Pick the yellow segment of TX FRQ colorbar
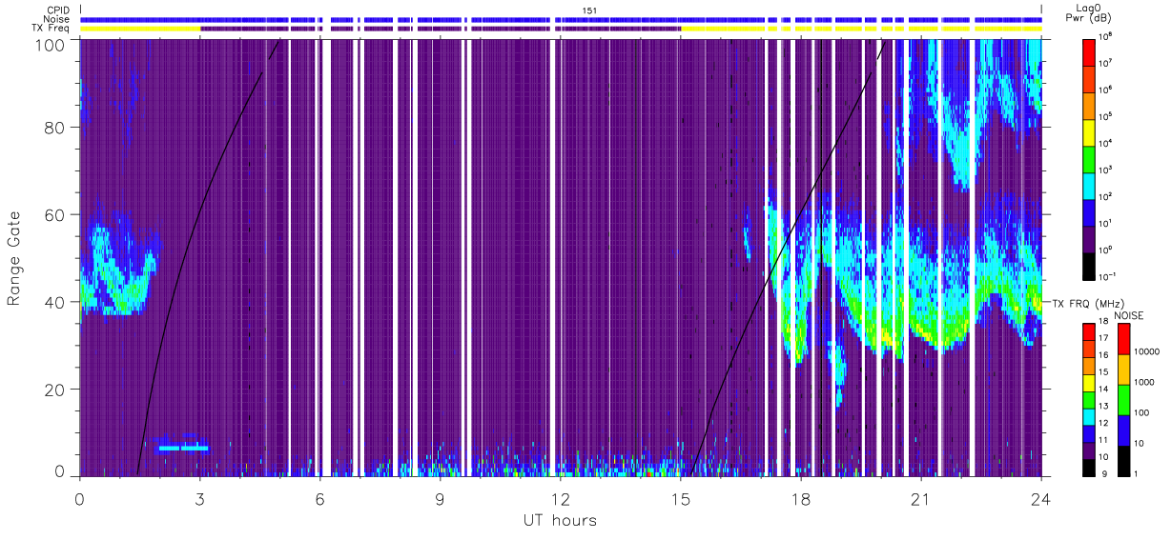This screenshot has height=540, width=1171. (x=1089, y=382)
